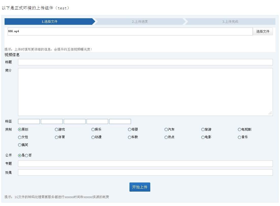280x206 pixels.
Task: Click inside the 简介 text area
Action: (145, 92)
